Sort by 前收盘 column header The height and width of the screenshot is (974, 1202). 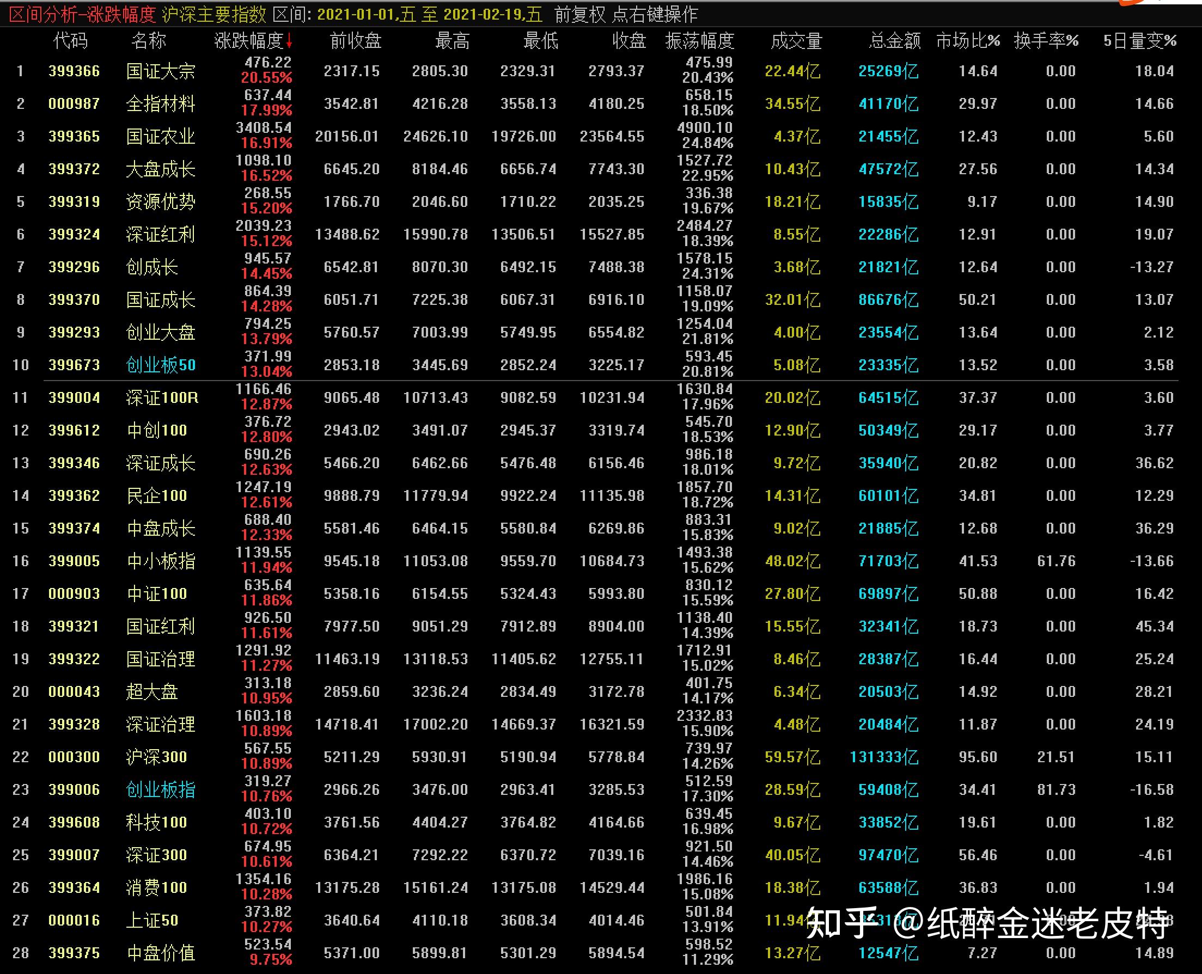pos(356,41)
